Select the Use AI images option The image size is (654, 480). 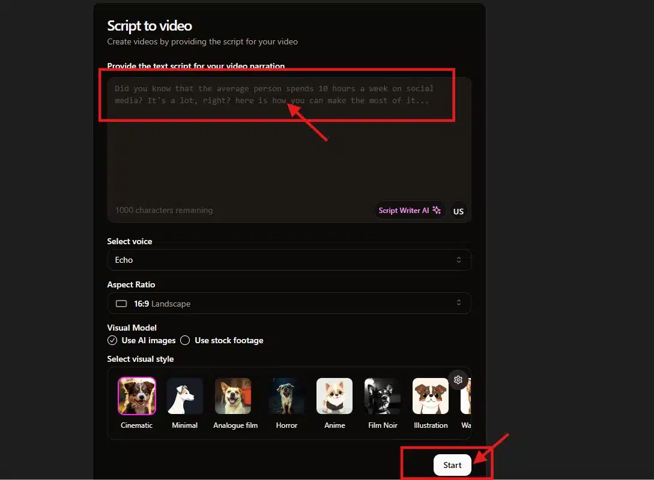(x=112, y=340)
